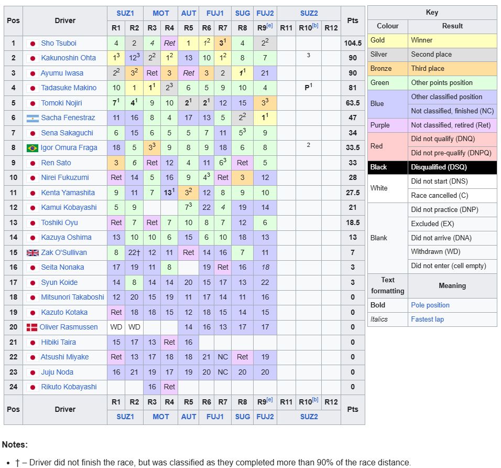The width and height of the screenshot is (501, 468).
Task: Click the Japan flag beside Sho Tsuboi
Action: click(x=32, y=44)
